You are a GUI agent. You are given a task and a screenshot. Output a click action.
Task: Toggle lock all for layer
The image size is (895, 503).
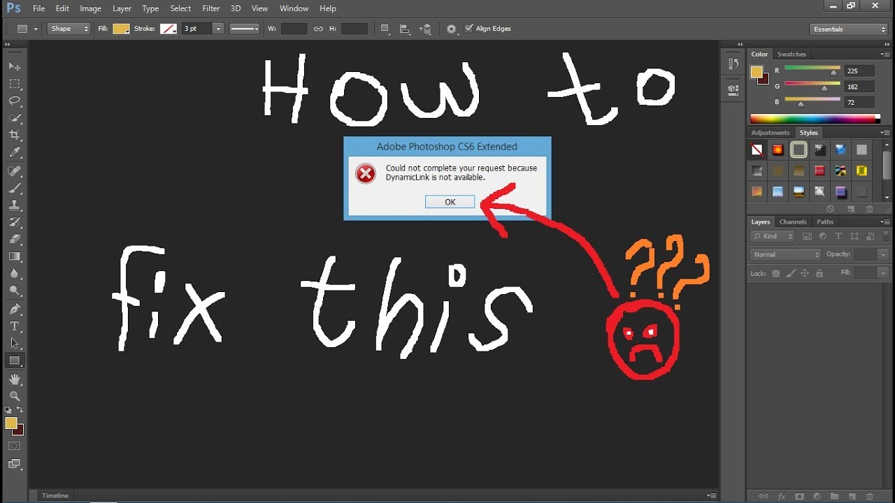(x=818, y=273)
